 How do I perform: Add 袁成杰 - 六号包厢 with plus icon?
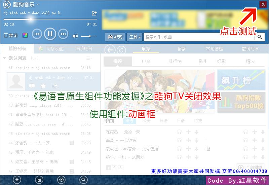tap(188, 148)
